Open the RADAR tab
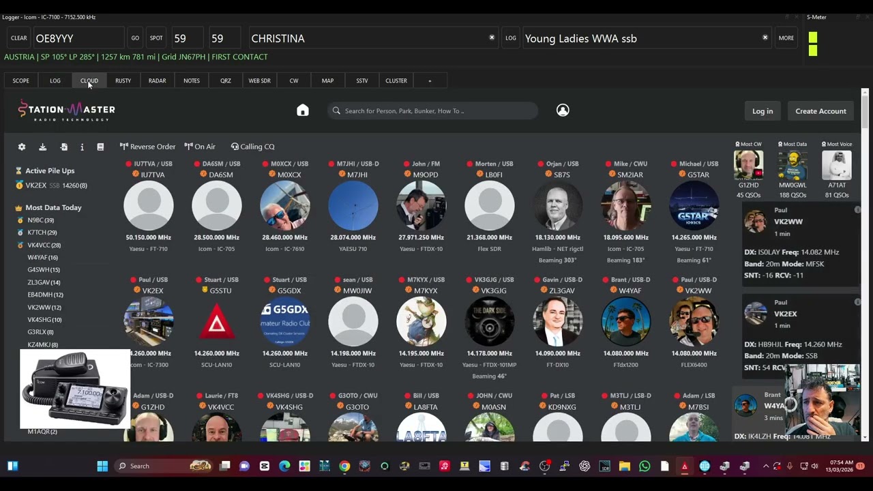The width and height of the screenshot is (873, 491). click(x=158, y=80)
